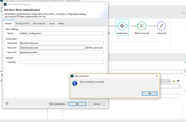Select the Proxy tab
Viewport: 186px width, 122px height.
52,23
